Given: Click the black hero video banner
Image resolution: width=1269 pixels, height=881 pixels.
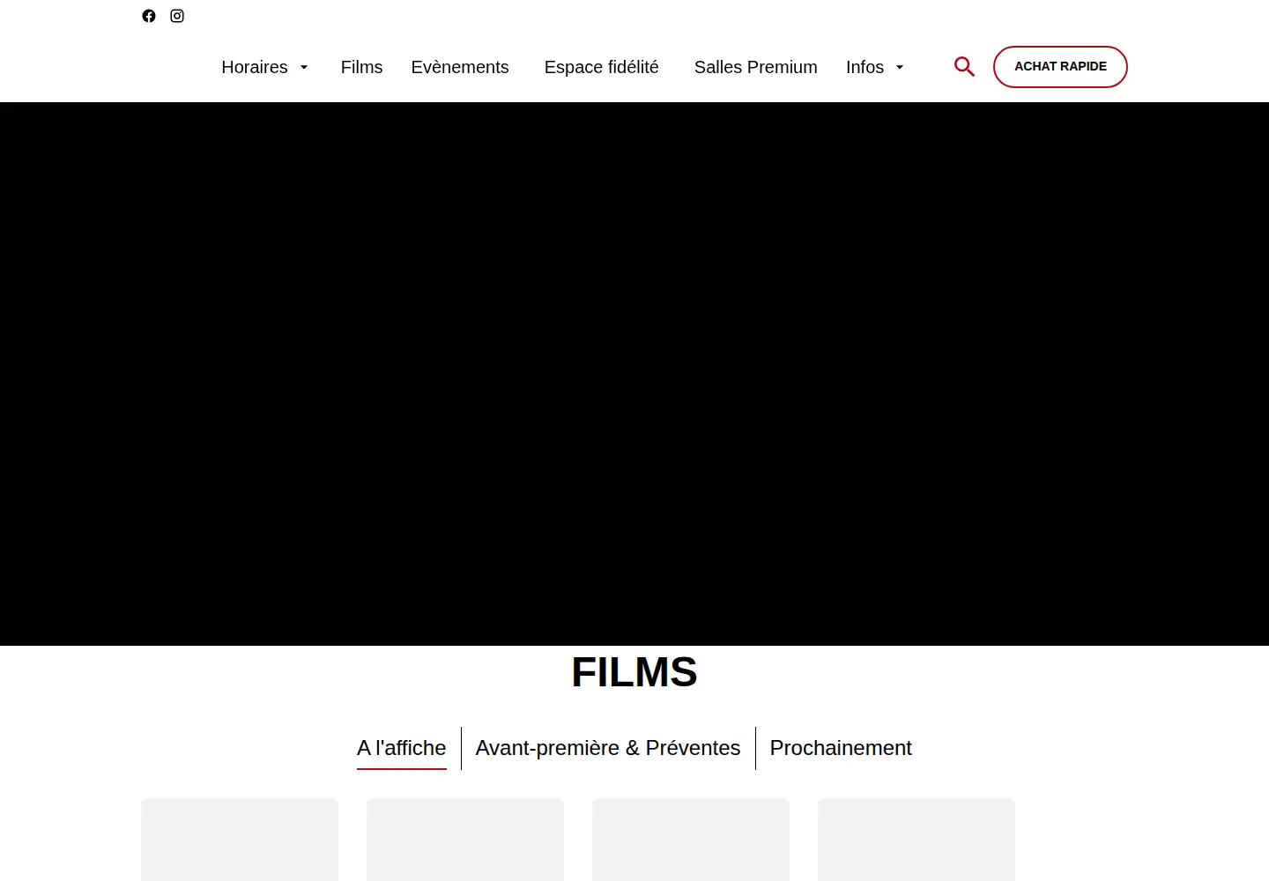Looking at the screenshot, I should pyautogui.click(x=634, y=374).
